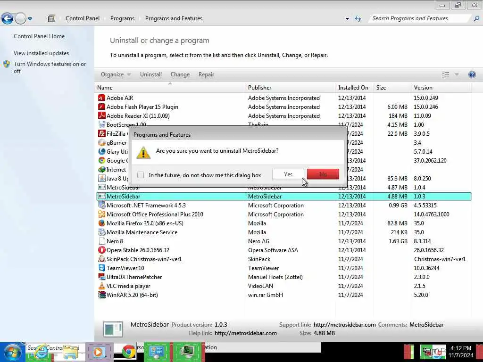Click the yellow warning icon in dialog
This screenshot has height=362, width=483.
[143, 153]
